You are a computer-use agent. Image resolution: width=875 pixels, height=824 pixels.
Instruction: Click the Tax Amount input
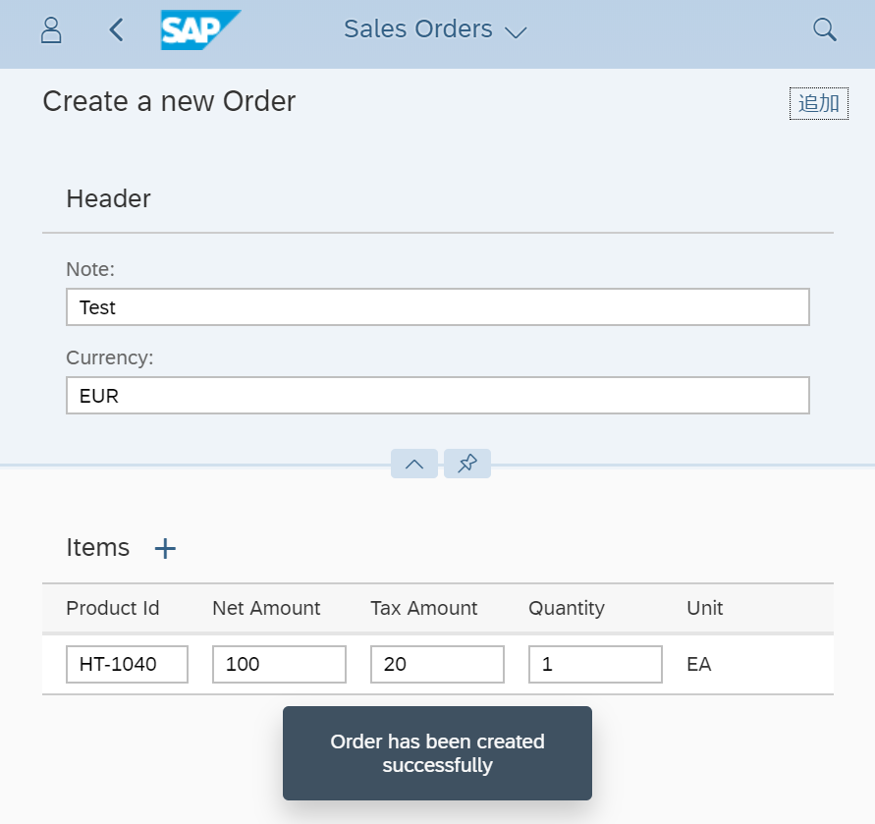[x=437, y=664]
